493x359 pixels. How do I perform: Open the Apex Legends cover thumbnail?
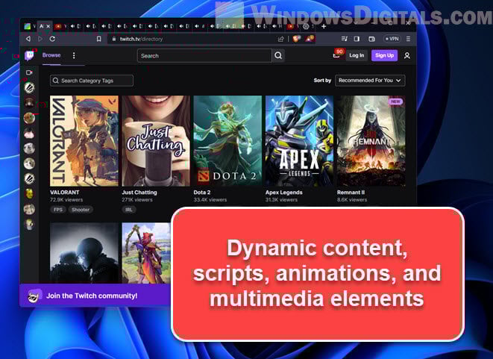click(x=299, y=141)
